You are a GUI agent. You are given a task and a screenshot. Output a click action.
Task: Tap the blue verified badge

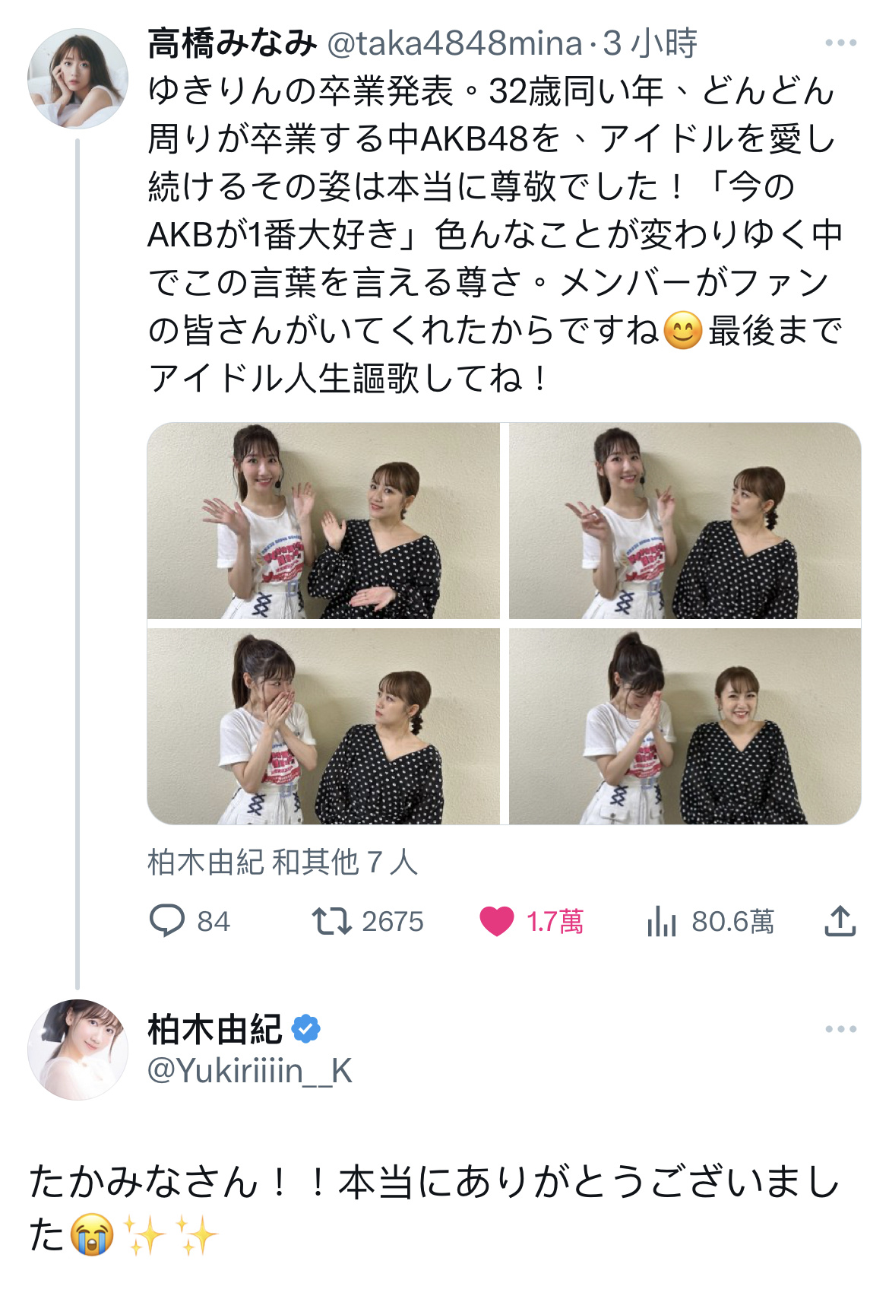point(305,1029)
